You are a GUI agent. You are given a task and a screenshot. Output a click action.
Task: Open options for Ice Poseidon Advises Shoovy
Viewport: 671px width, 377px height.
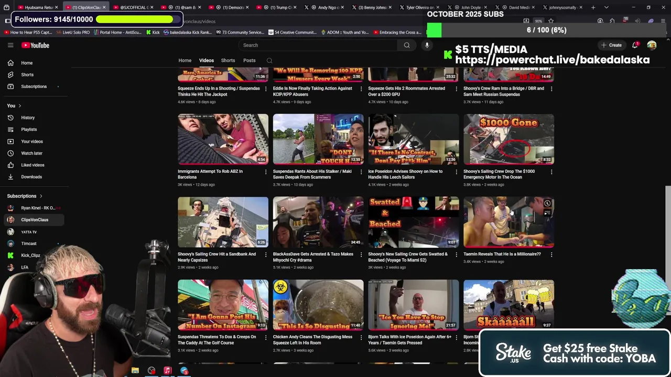click(x=456, y=172)
